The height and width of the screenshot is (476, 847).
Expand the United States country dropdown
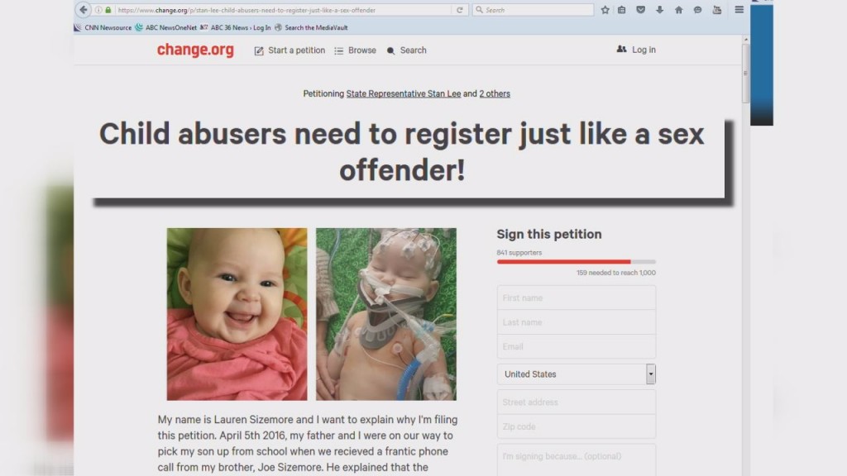click(577, 374)
